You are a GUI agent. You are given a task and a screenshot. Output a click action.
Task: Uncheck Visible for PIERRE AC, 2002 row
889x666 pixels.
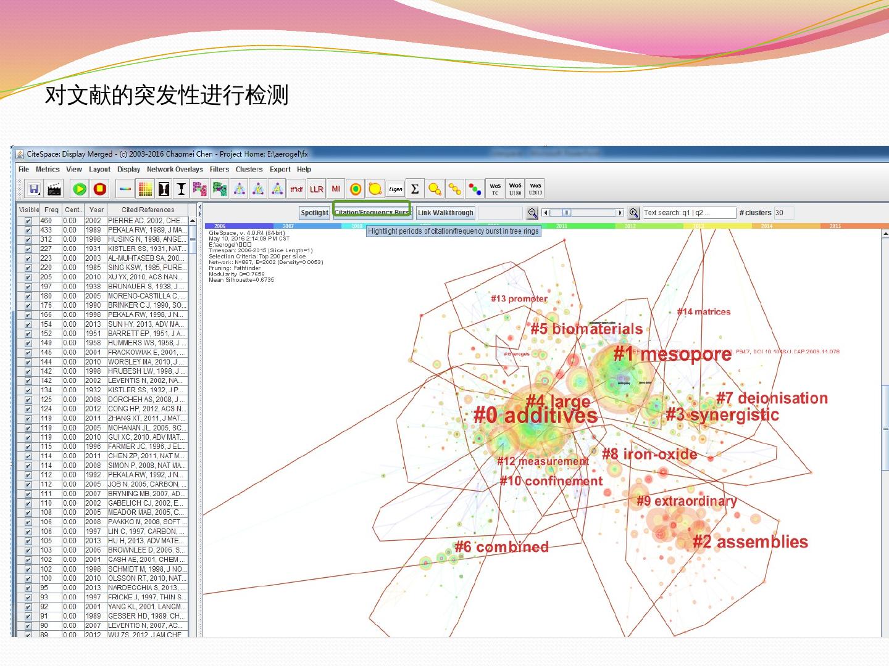click(x=28, y=221)
